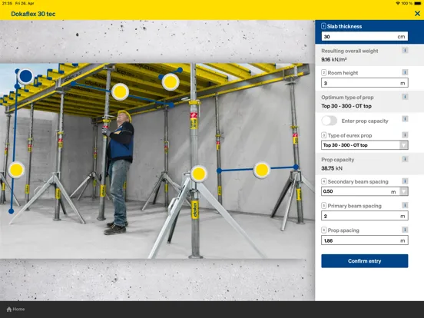The height and width of the screenshot is (318, 424).
Task: Tap the yellow prop spacing hotspot on right
Action: tap(261, 170)
